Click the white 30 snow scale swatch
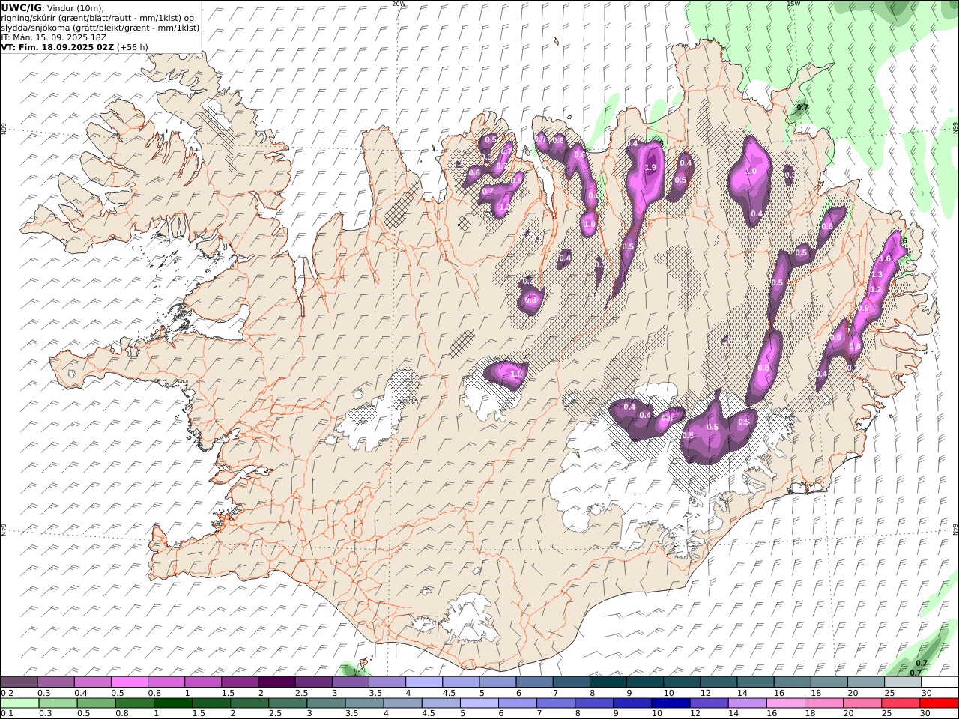 point(940,682)
